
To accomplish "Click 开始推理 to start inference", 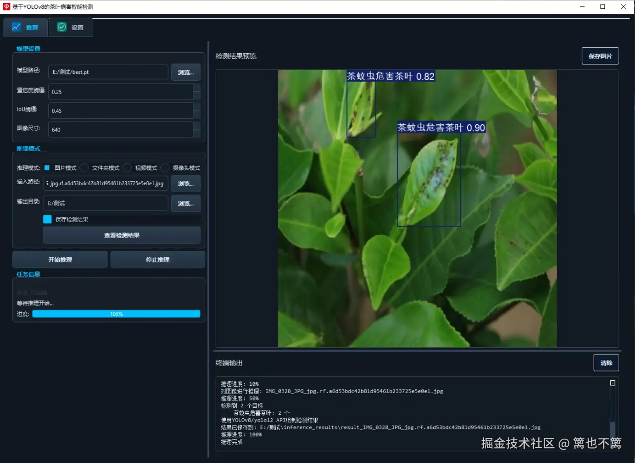I will [x=60, y=259].
